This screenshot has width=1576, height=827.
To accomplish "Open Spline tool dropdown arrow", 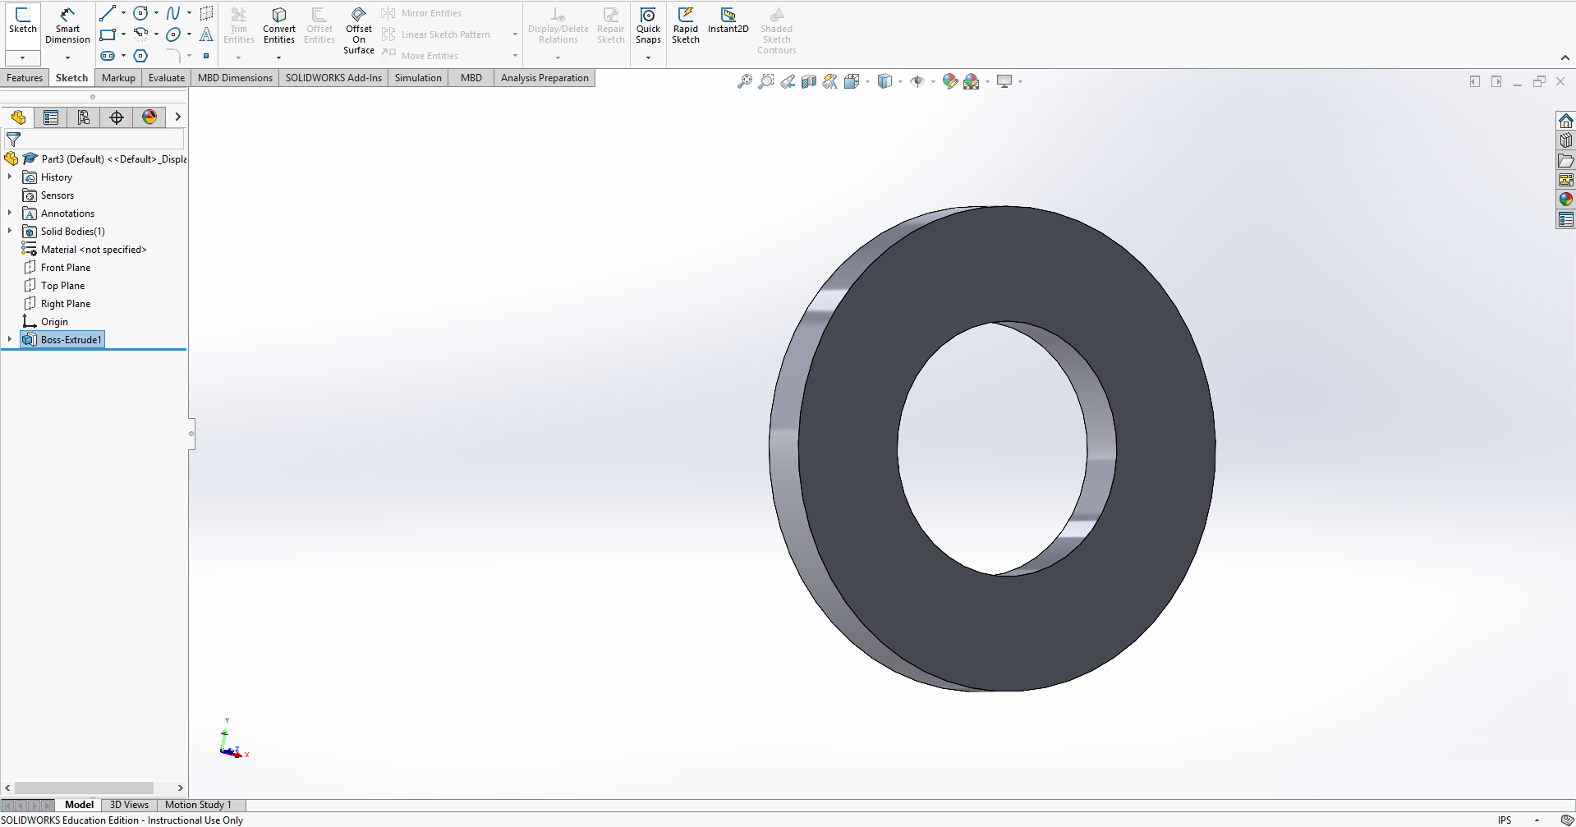I will pos(189,13).
